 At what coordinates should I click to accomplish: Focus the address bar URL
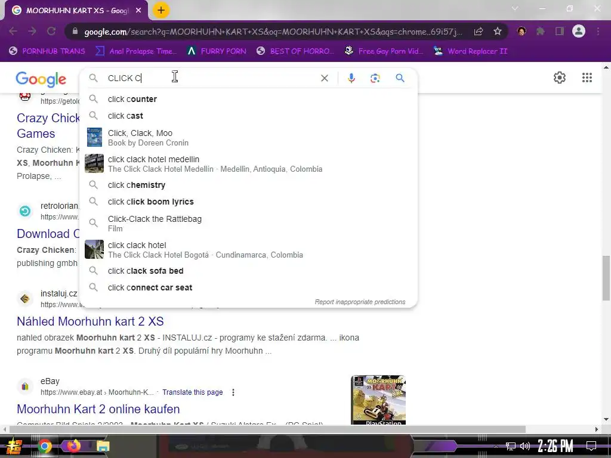(x=273, y=32)
